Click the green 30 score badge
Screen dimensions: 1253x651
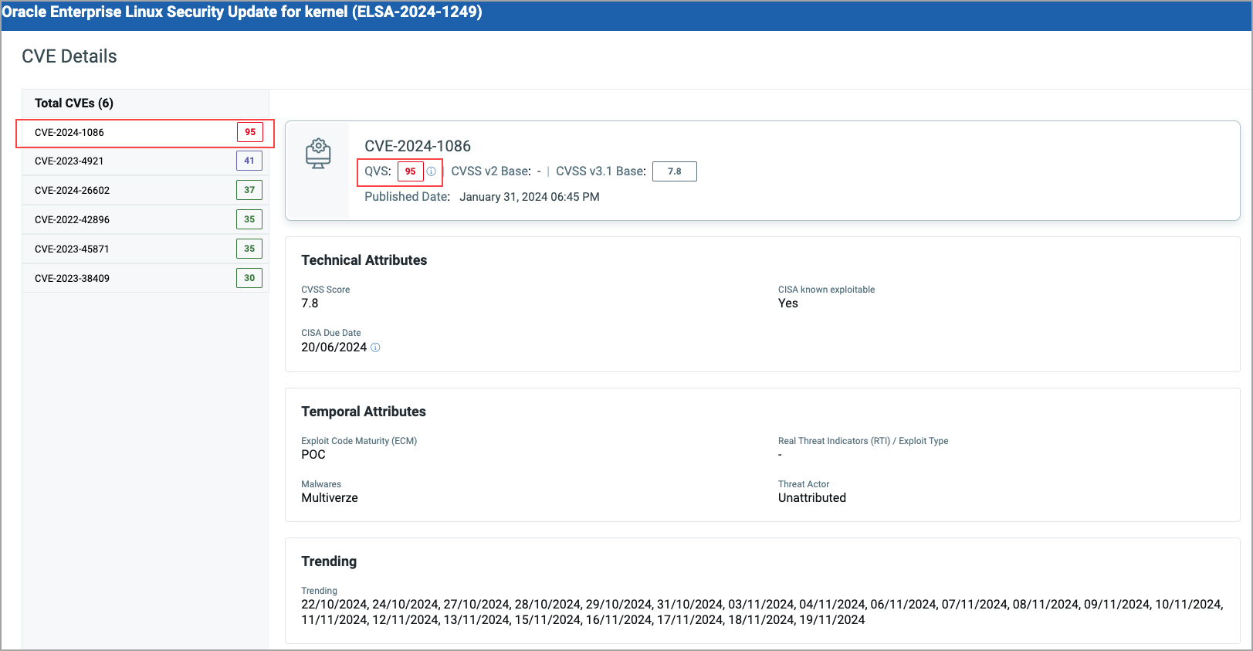pyautogui.click(x=249, y=278)
